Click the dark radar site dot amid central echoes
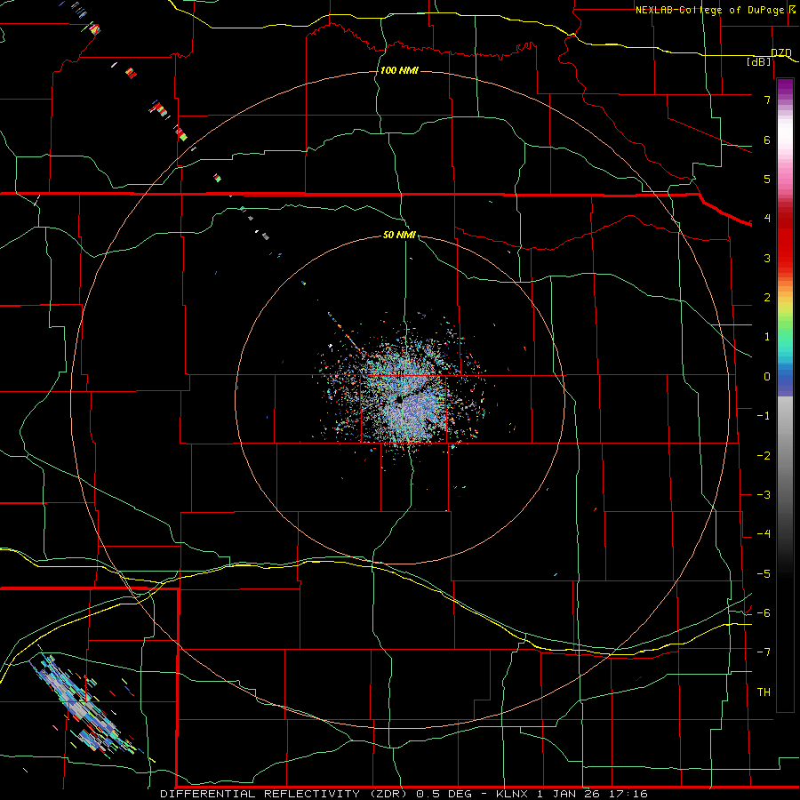 401,401
